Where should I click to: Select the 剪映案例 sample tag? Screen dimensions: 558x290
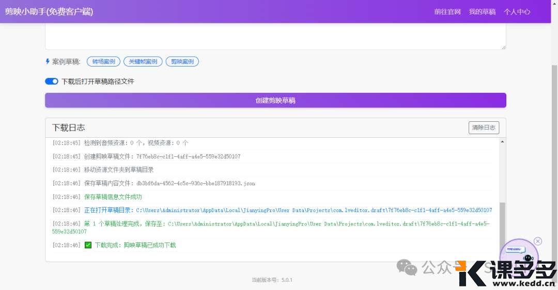182,61
